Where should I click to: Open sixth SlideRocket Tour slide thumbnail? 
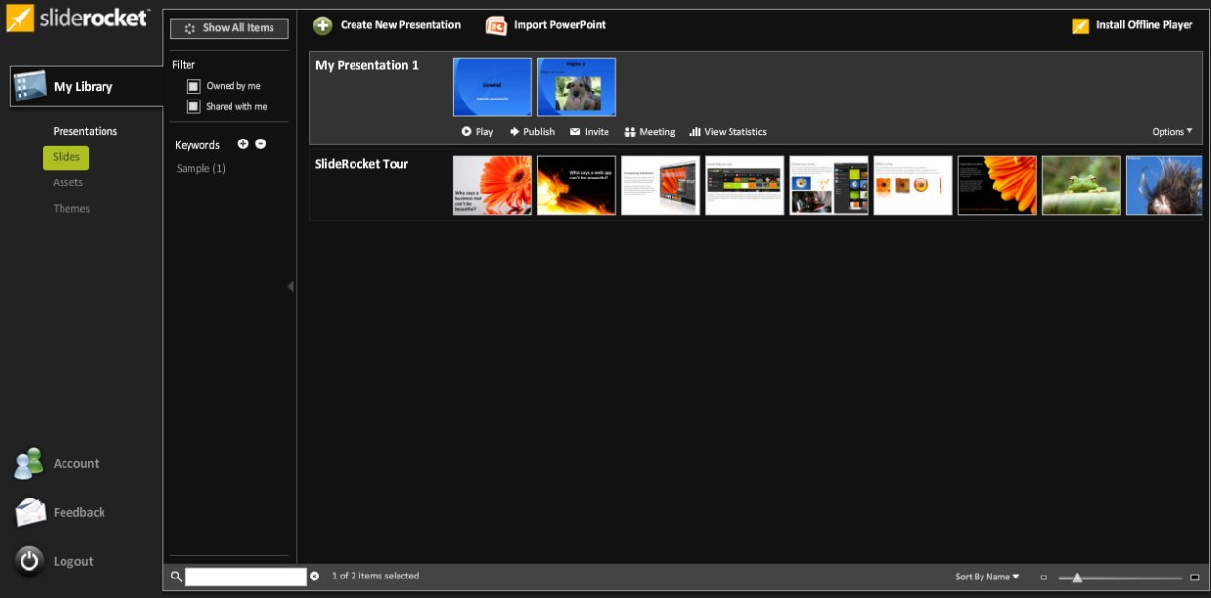click(x=912, y=185)
